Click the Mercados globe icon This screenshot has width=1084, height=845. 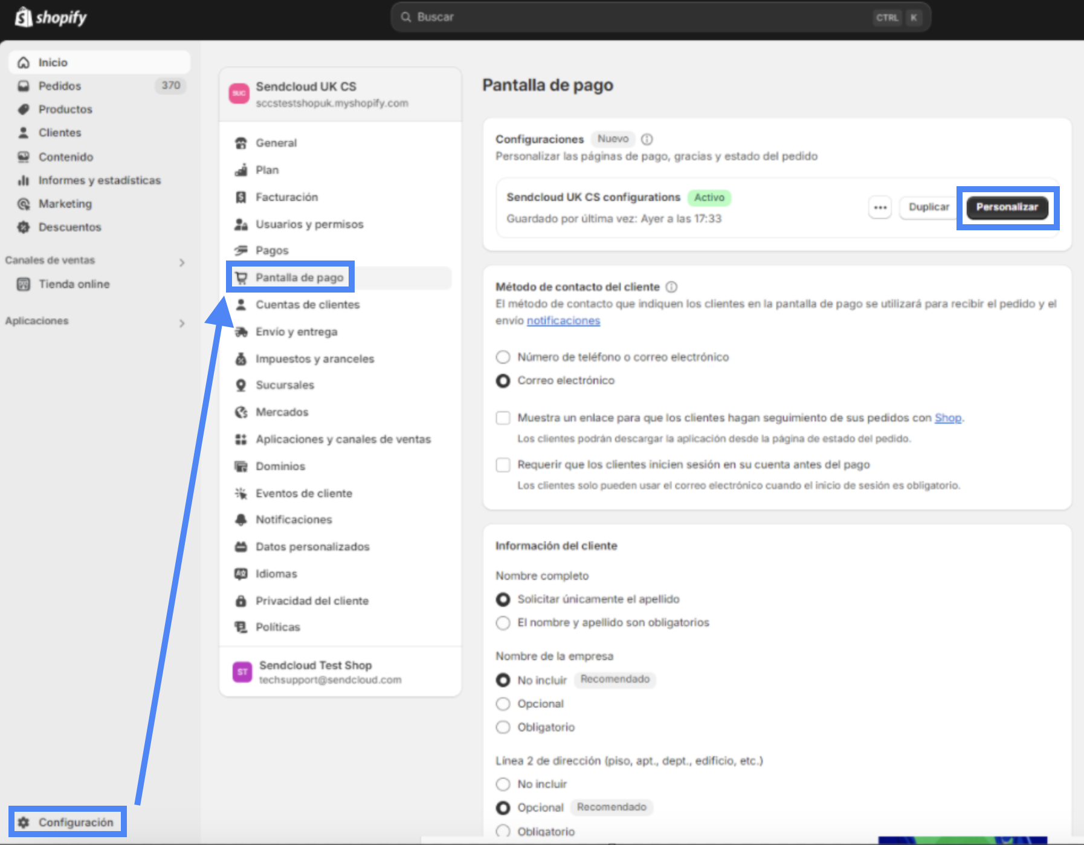241,412
